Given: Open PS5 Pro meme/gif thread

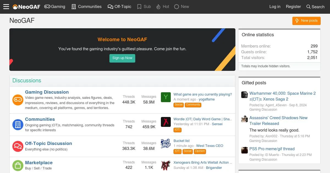Looking at the screenshot, I should (272, 149).
